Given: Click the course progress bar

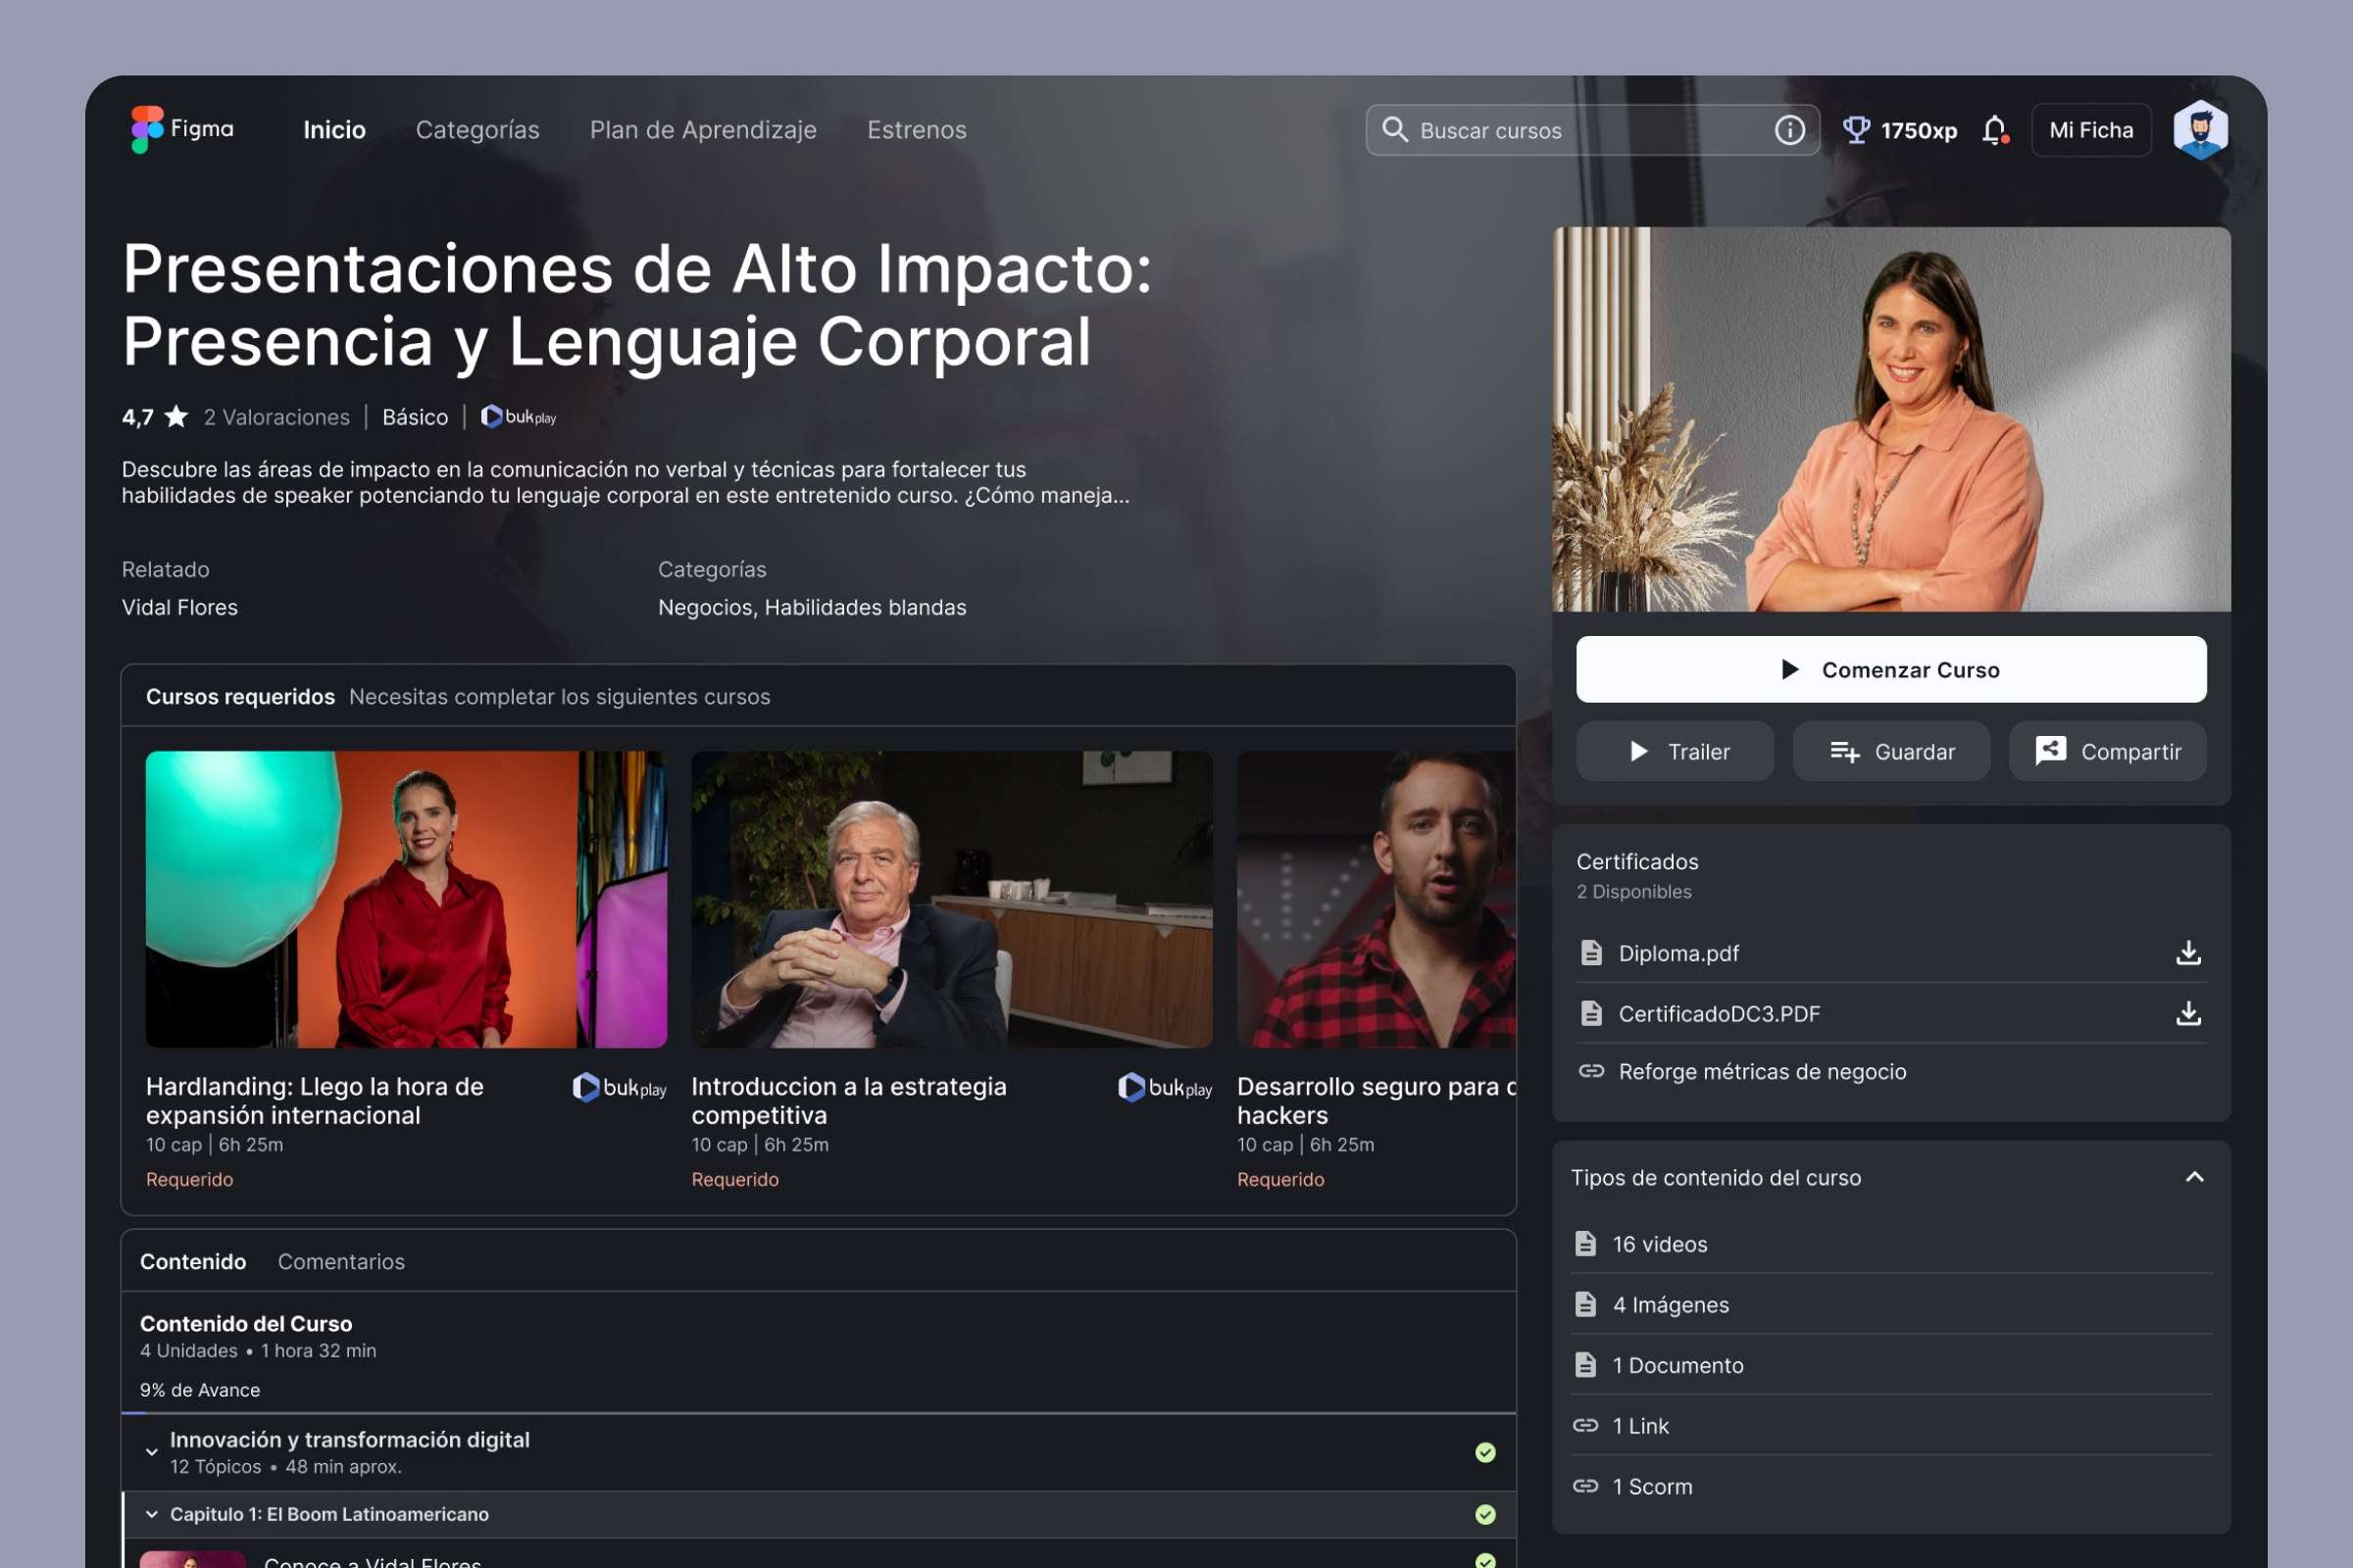Looking at the screenshot, I should pos(817,1413).
